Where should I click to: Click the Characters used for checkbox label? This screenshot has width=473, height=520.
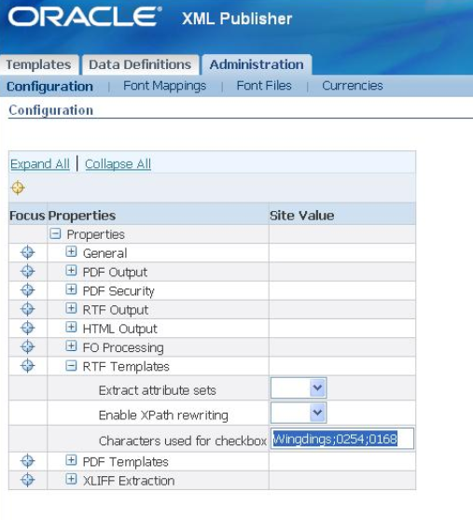pos(183,441)
